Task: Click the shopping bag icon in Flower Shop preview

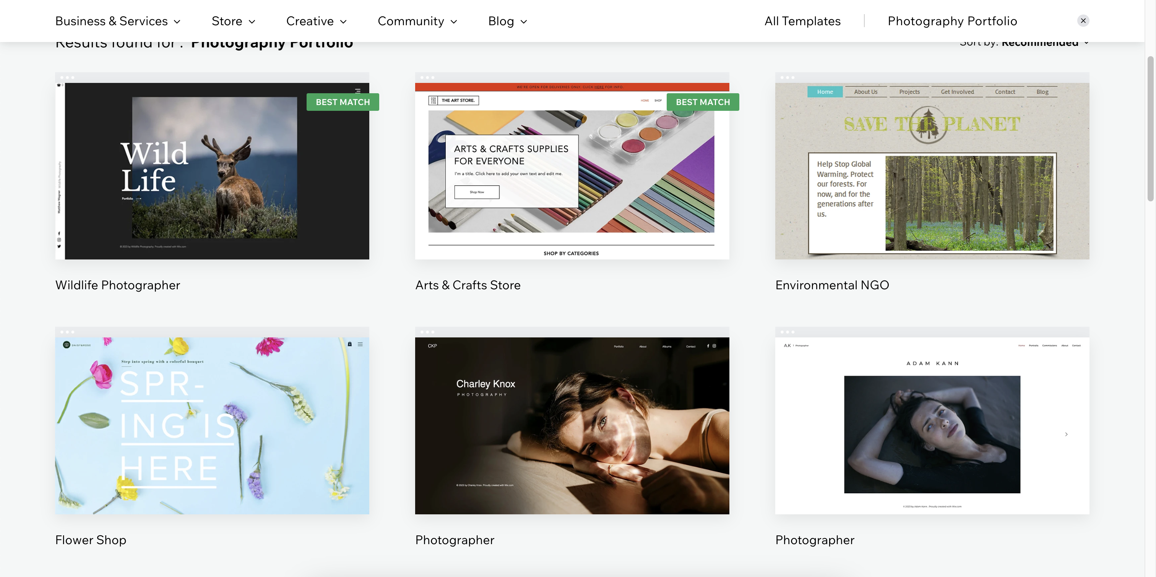Action: (349, 344)
